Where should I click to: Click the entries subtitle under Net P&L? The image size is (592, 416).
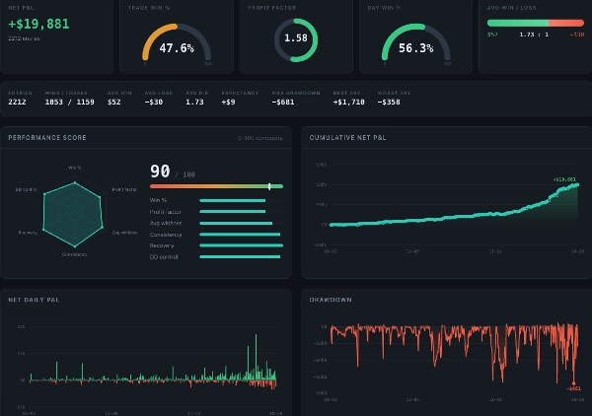tap(24, 38)
